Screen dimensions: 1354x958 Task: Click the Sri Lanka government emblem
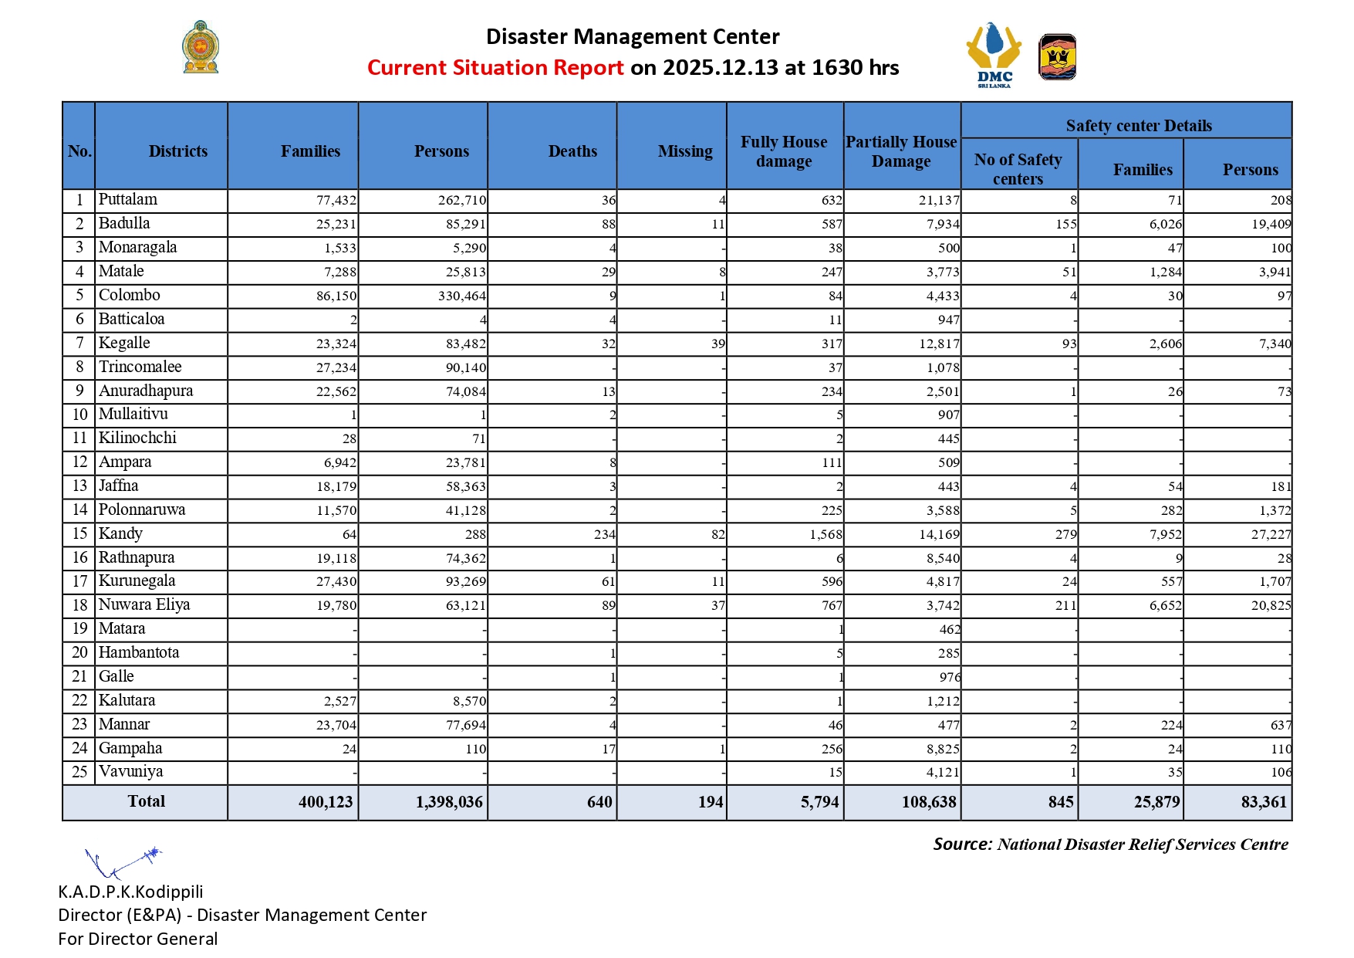pyautogui.click(x=201, y=48)
